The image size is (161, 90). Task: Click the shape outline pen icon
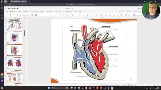[x=113, y=15]
